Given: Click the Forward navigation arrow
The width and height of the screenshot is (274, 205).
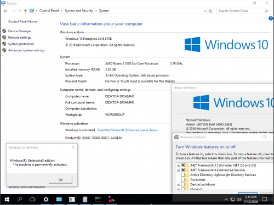Looking at the screenshot, I should (x=13, y=11).
